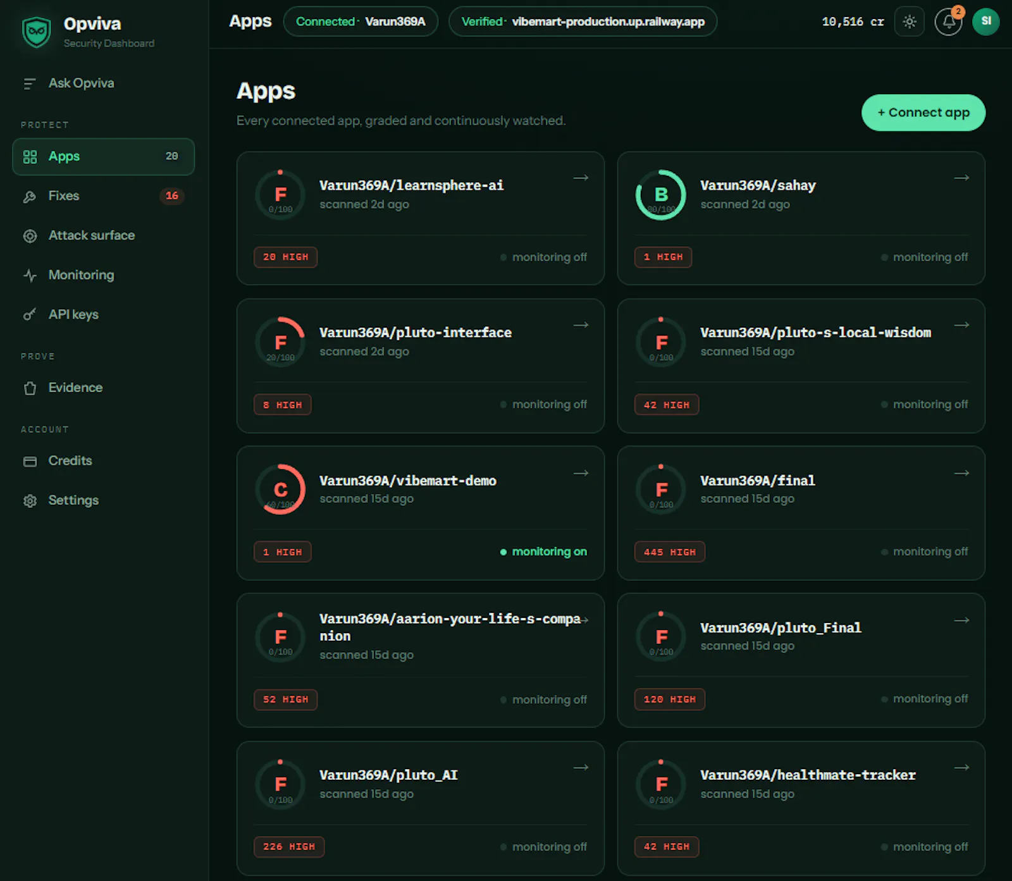Image resolution: width=1012 pixels, height=881 pixels.
Task: Click the red 16 badge beside Fixes
Action: click(172, 196)
